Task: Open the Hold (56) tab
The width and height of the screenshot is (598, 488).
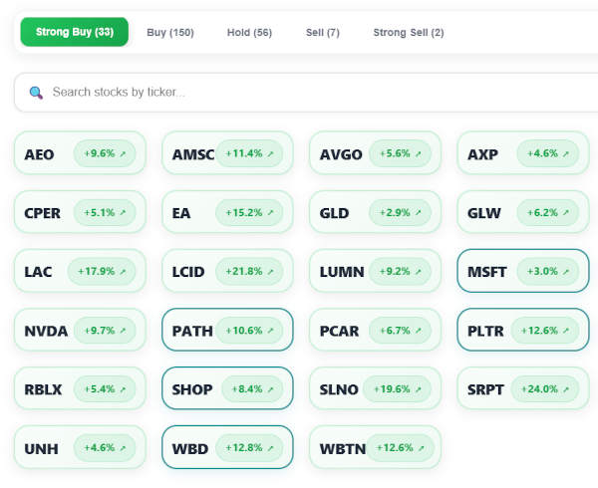Action: pos(249,33)
